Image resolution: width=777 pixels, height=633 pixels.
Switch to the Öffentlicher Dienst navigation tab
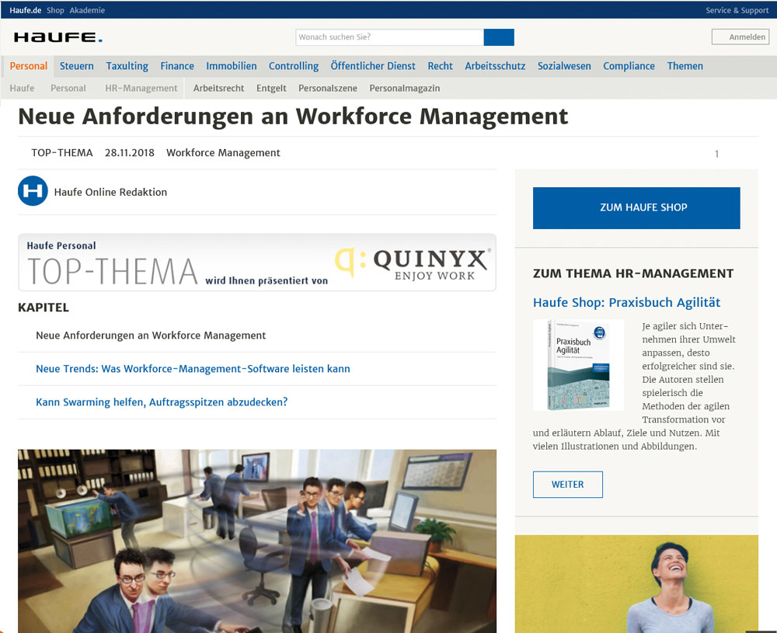(x=372, y=66)
